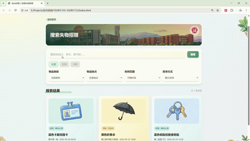Click the 搜索失物招领 banner title
The height and width of the screenshot is (141, 250).
tap(64, 35)
